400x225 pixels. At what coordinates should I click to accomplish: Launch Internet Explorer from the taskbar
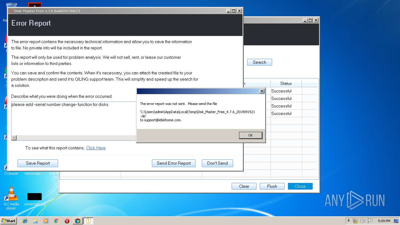click(25, 221)
